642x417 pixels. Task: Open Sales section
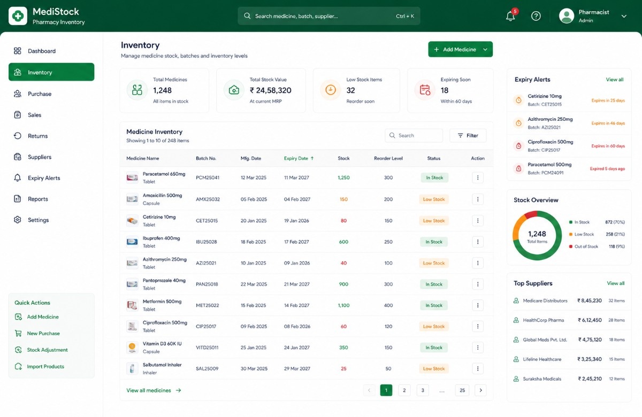[51, 115]
